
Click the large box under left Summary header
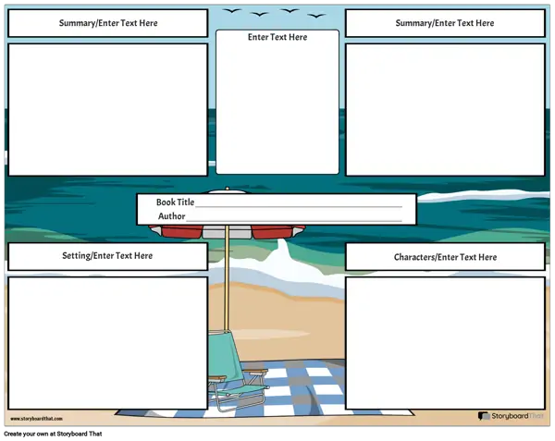107,109
